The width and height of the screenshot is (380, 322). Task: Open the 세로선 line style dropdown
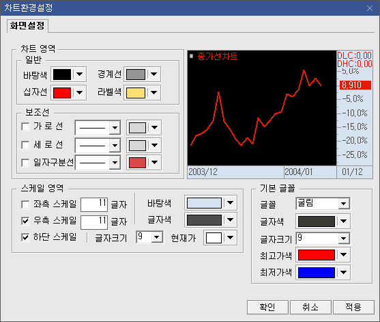(115, 146)
